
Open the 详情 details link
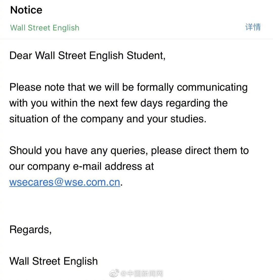253,27
